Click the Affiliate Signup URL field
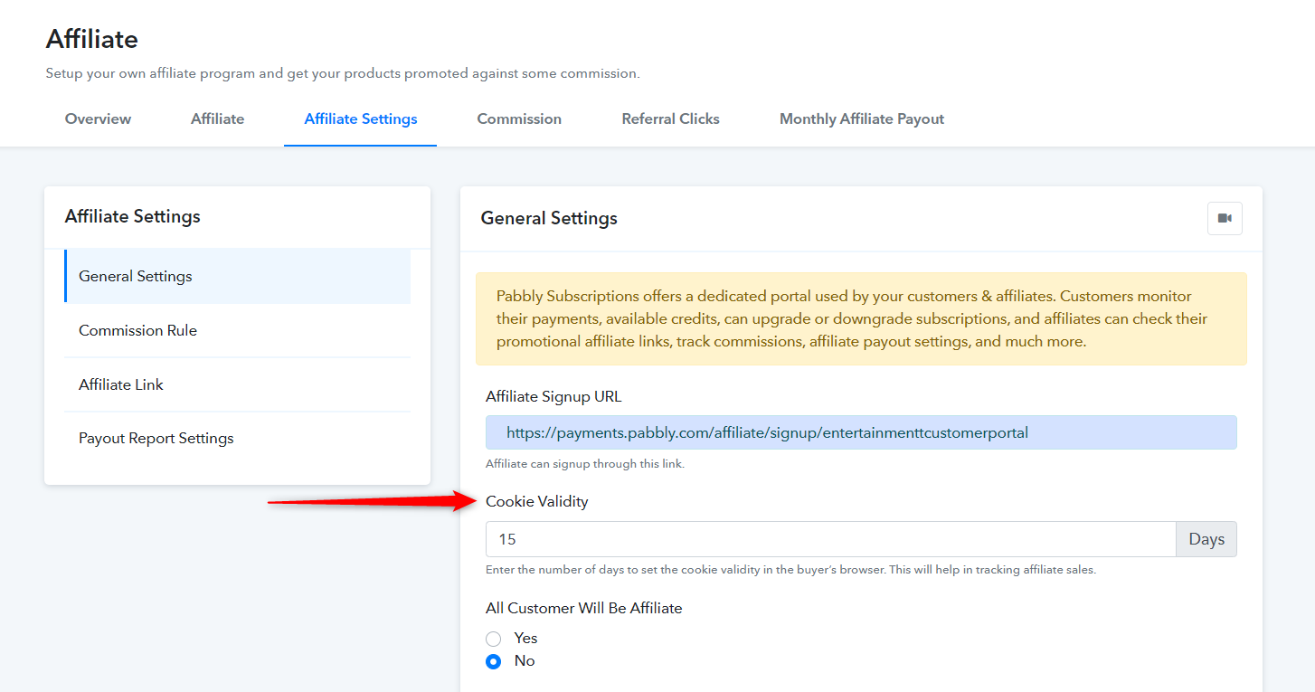1315x692 pixels. (861, 432)
